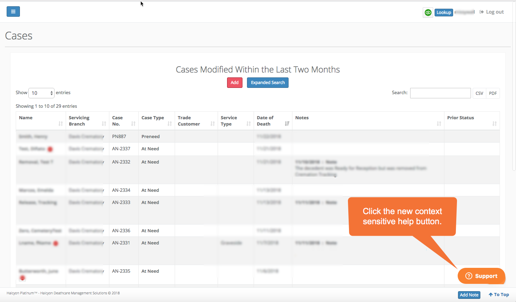This screenshot has width=516, height=302.
Task: Sort by Trade Customer column
Action: [x=196, y=121]
